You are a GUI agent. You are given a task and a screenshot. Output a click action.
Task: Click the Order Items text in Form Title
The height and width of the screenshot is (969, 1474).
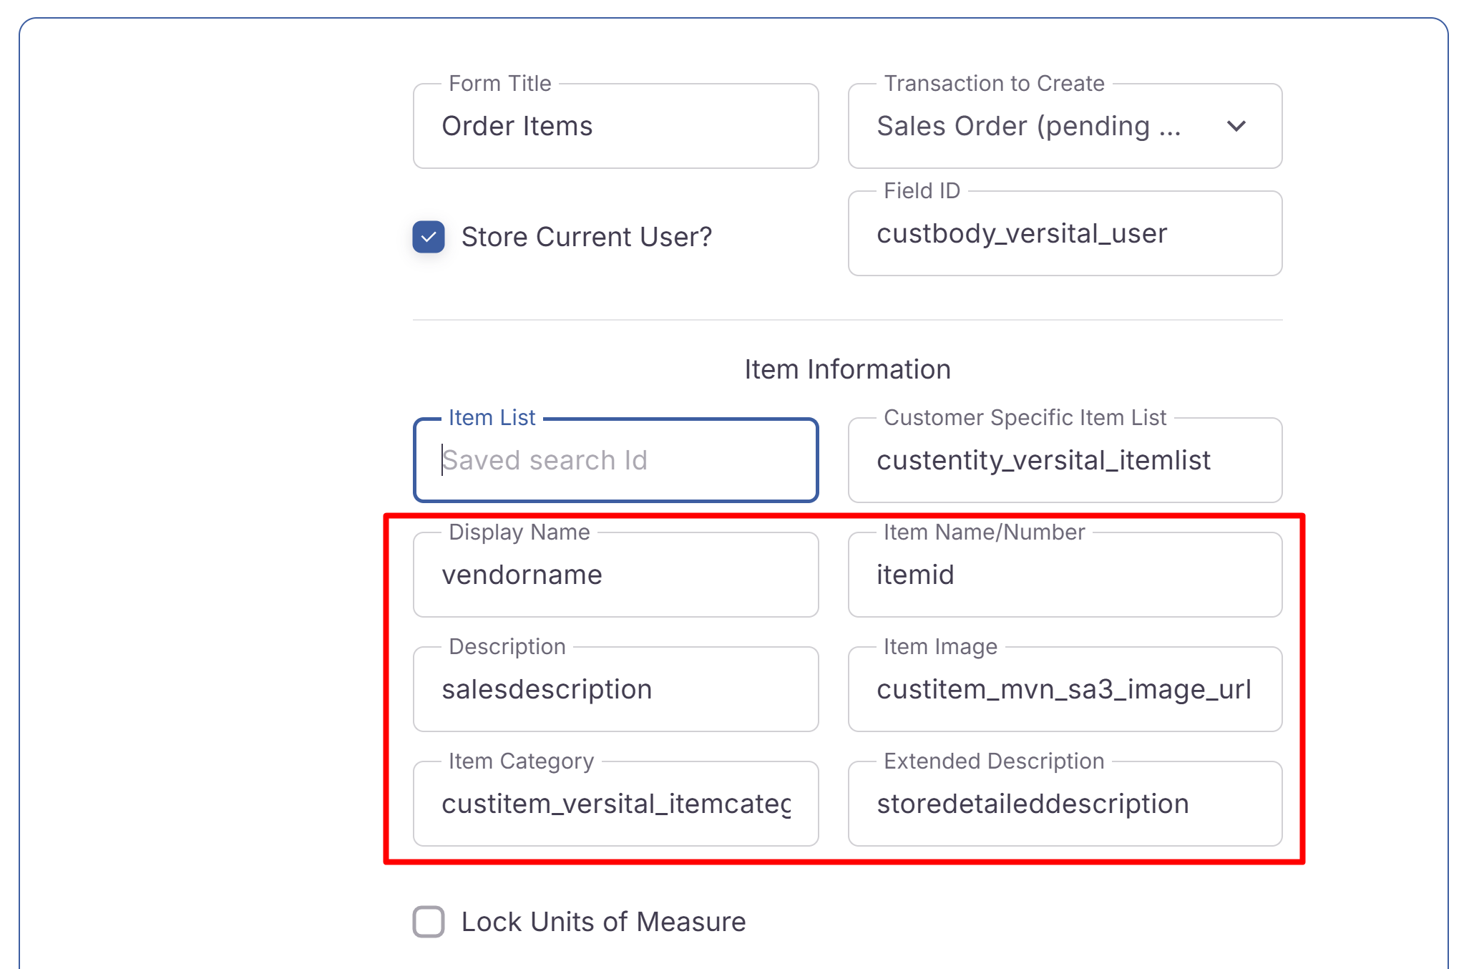517,127
